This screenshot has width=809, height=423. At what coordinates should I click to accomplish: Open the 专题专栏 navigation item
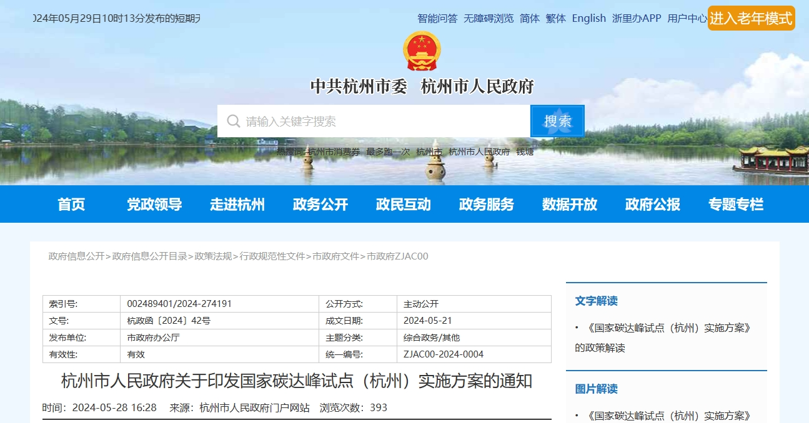click(x=735, y=204)
